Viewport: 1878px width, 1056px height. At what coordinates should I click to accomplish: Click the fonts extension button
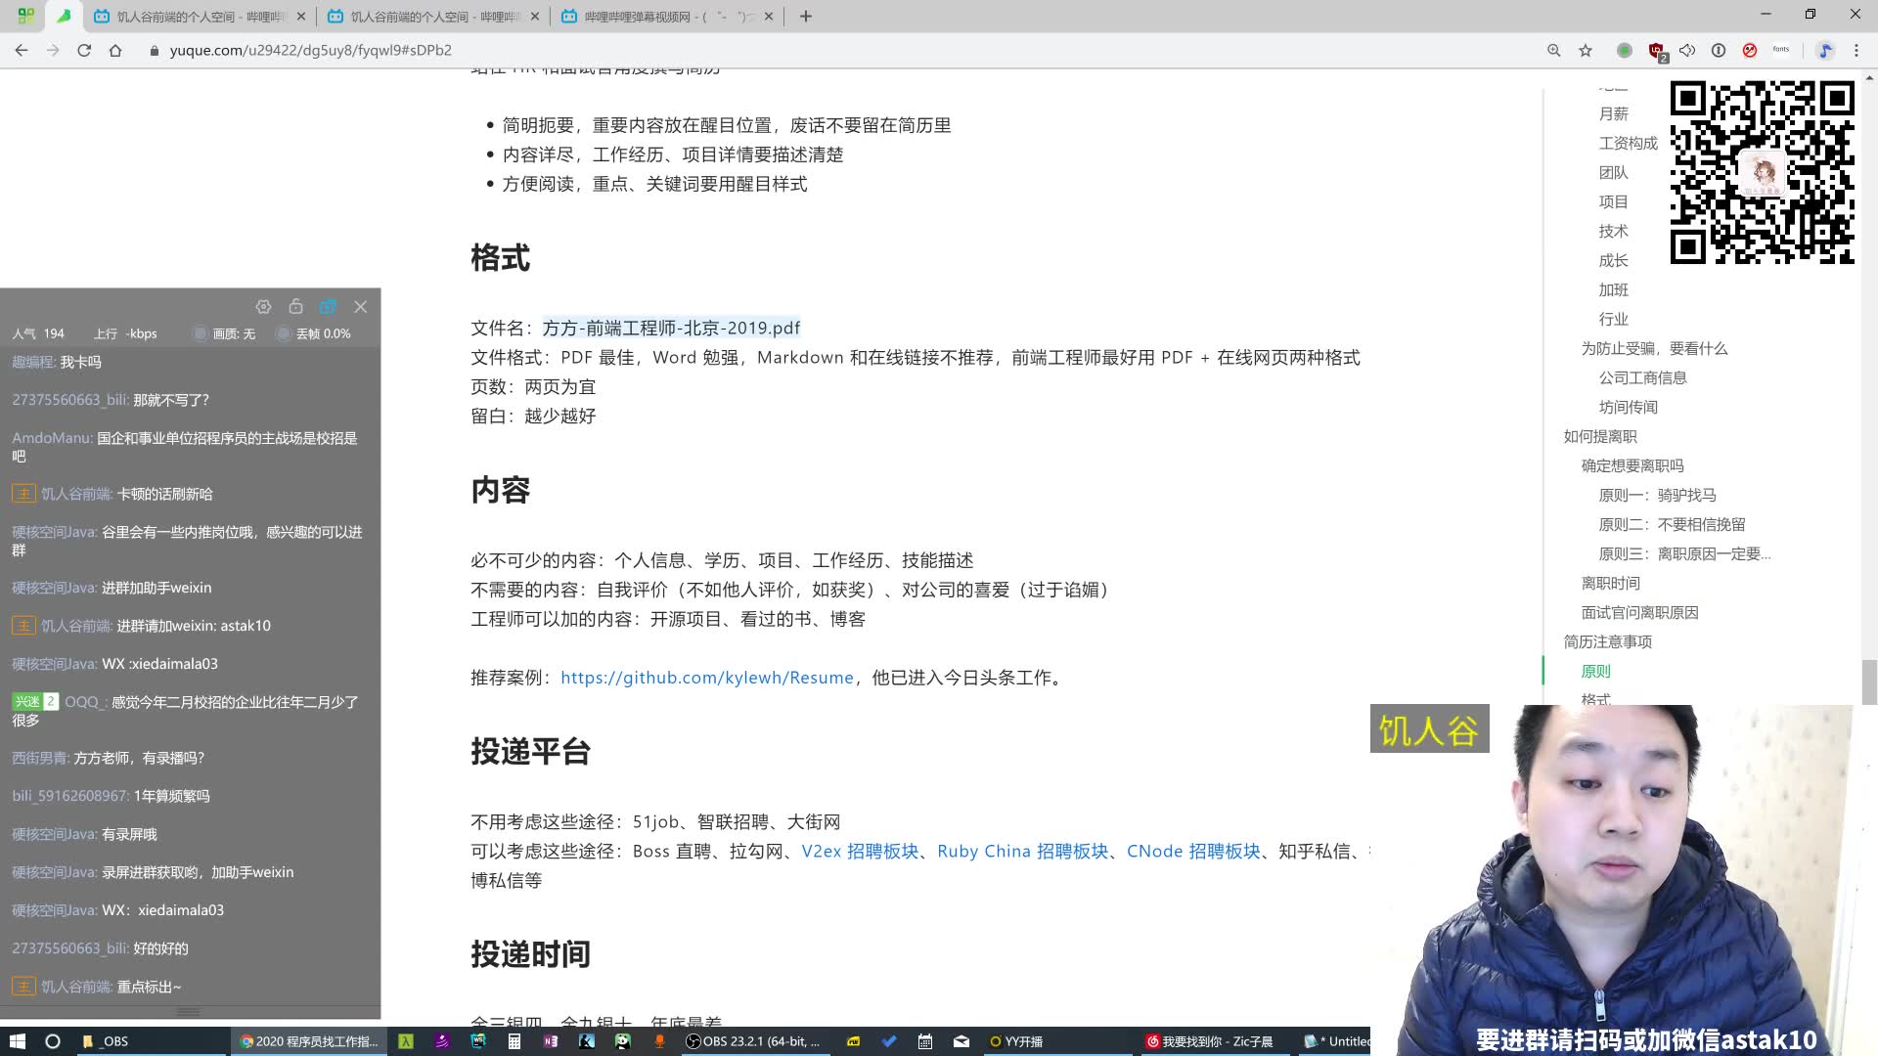[x=1781, y=50]
